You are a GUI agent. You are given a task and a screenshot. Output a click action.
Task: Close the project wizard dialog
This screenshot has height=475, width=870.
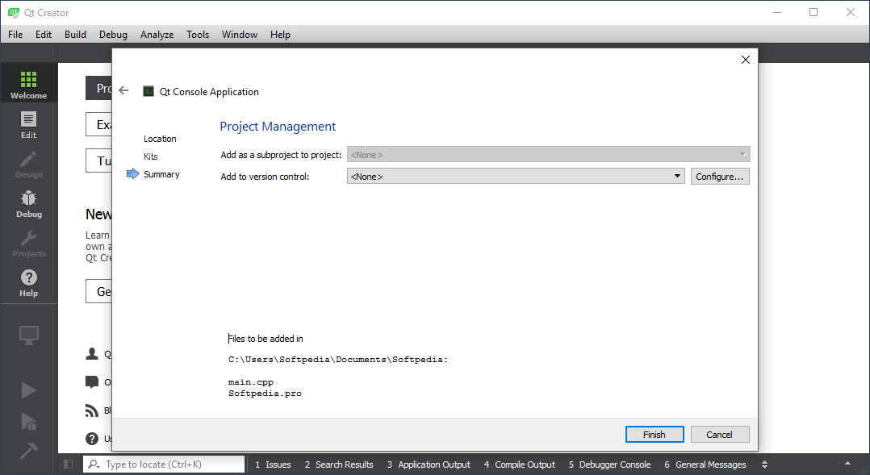click(x=745, y=60)
